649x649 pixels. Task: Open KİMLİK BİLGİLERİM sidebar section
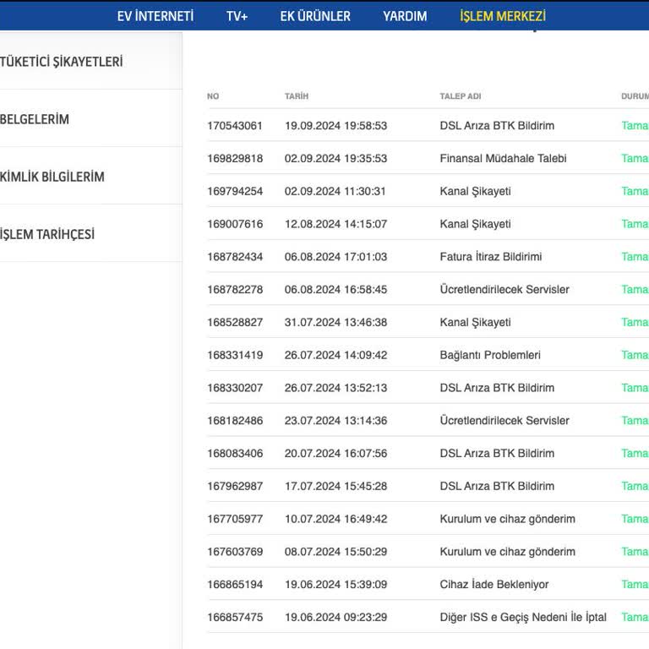(x=52, y=177)
